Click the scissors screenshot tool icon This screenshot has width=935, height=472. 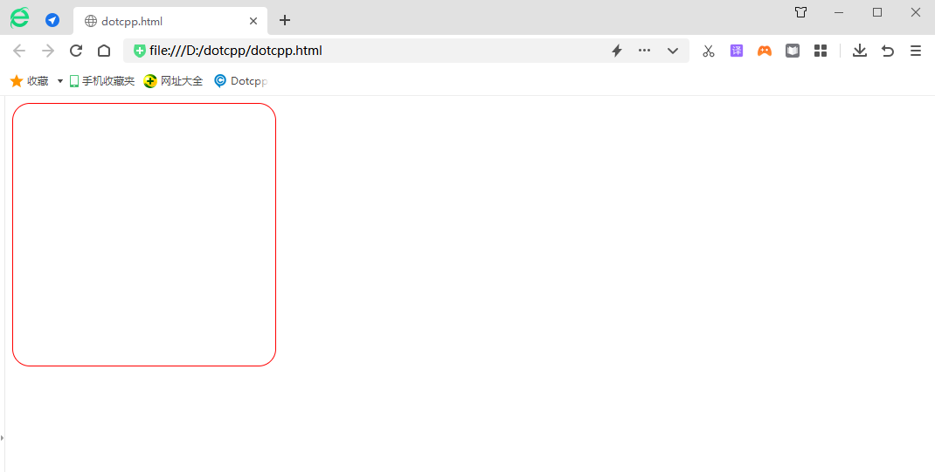[x=709, y=51]
